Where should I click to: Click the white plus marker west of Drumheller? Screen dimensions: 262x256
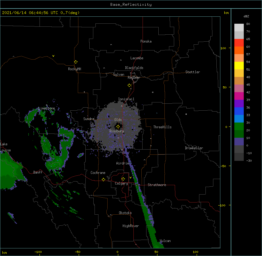point(186,114)
